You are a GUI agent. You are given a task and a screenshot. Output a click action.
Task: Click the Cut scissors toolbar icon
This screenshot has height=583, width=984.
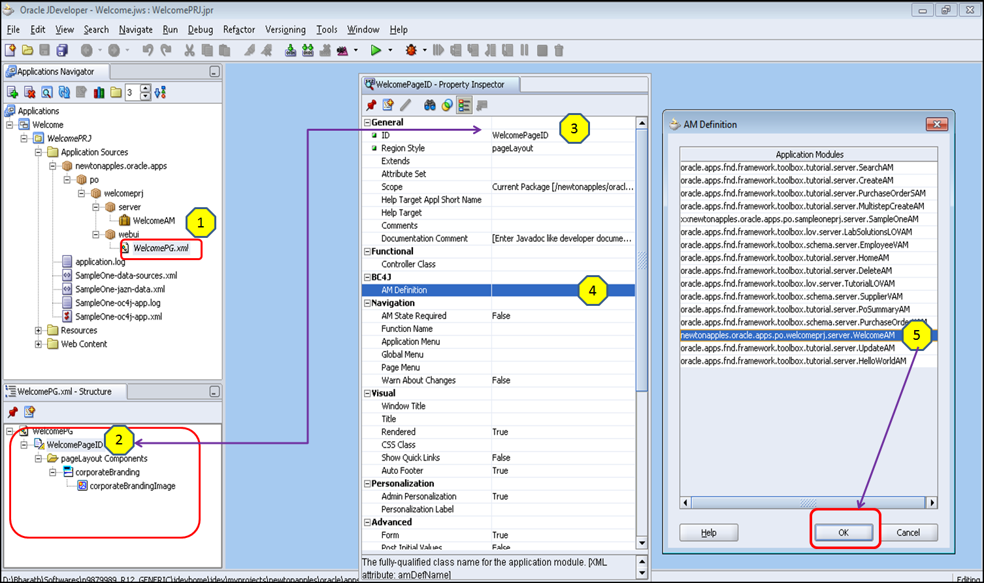[x=189, y=50]
